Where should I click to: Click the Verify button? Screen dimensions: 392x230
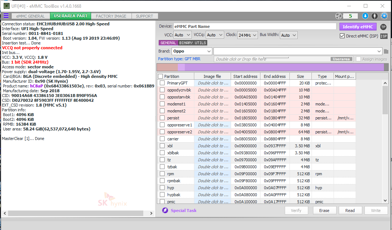[296, 211]
